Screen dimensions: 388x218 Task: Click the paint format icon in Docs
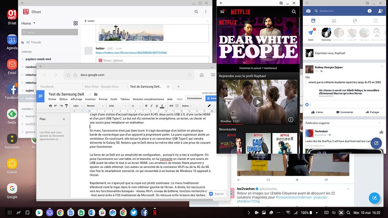pos(66,106)
